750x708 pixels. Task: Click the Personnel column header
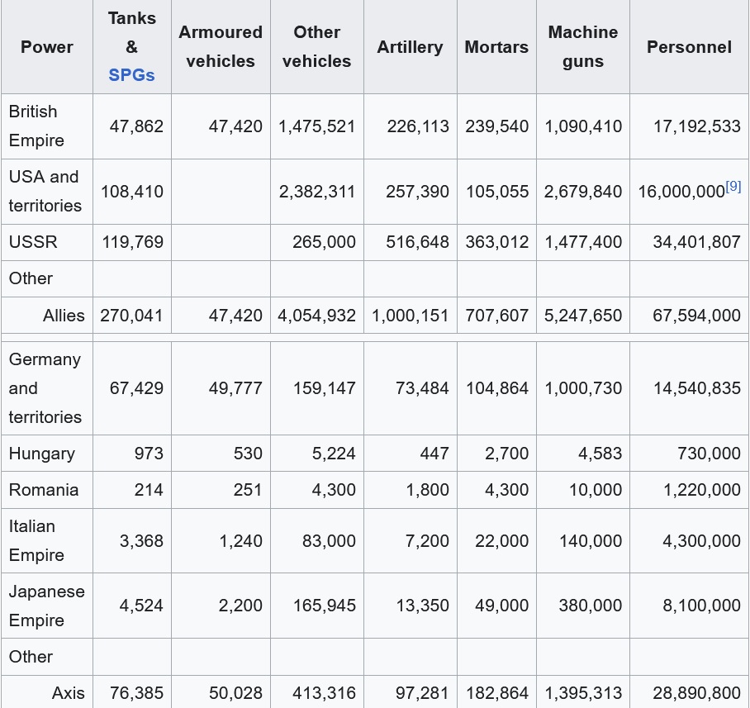(x=689, y=47)
